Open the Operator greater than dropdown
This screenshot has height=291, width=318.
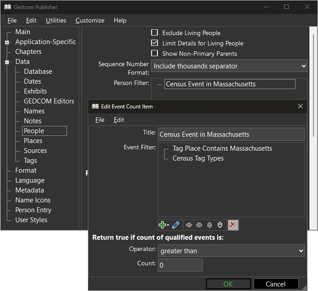pyautogui.click(x=231, y=251)
